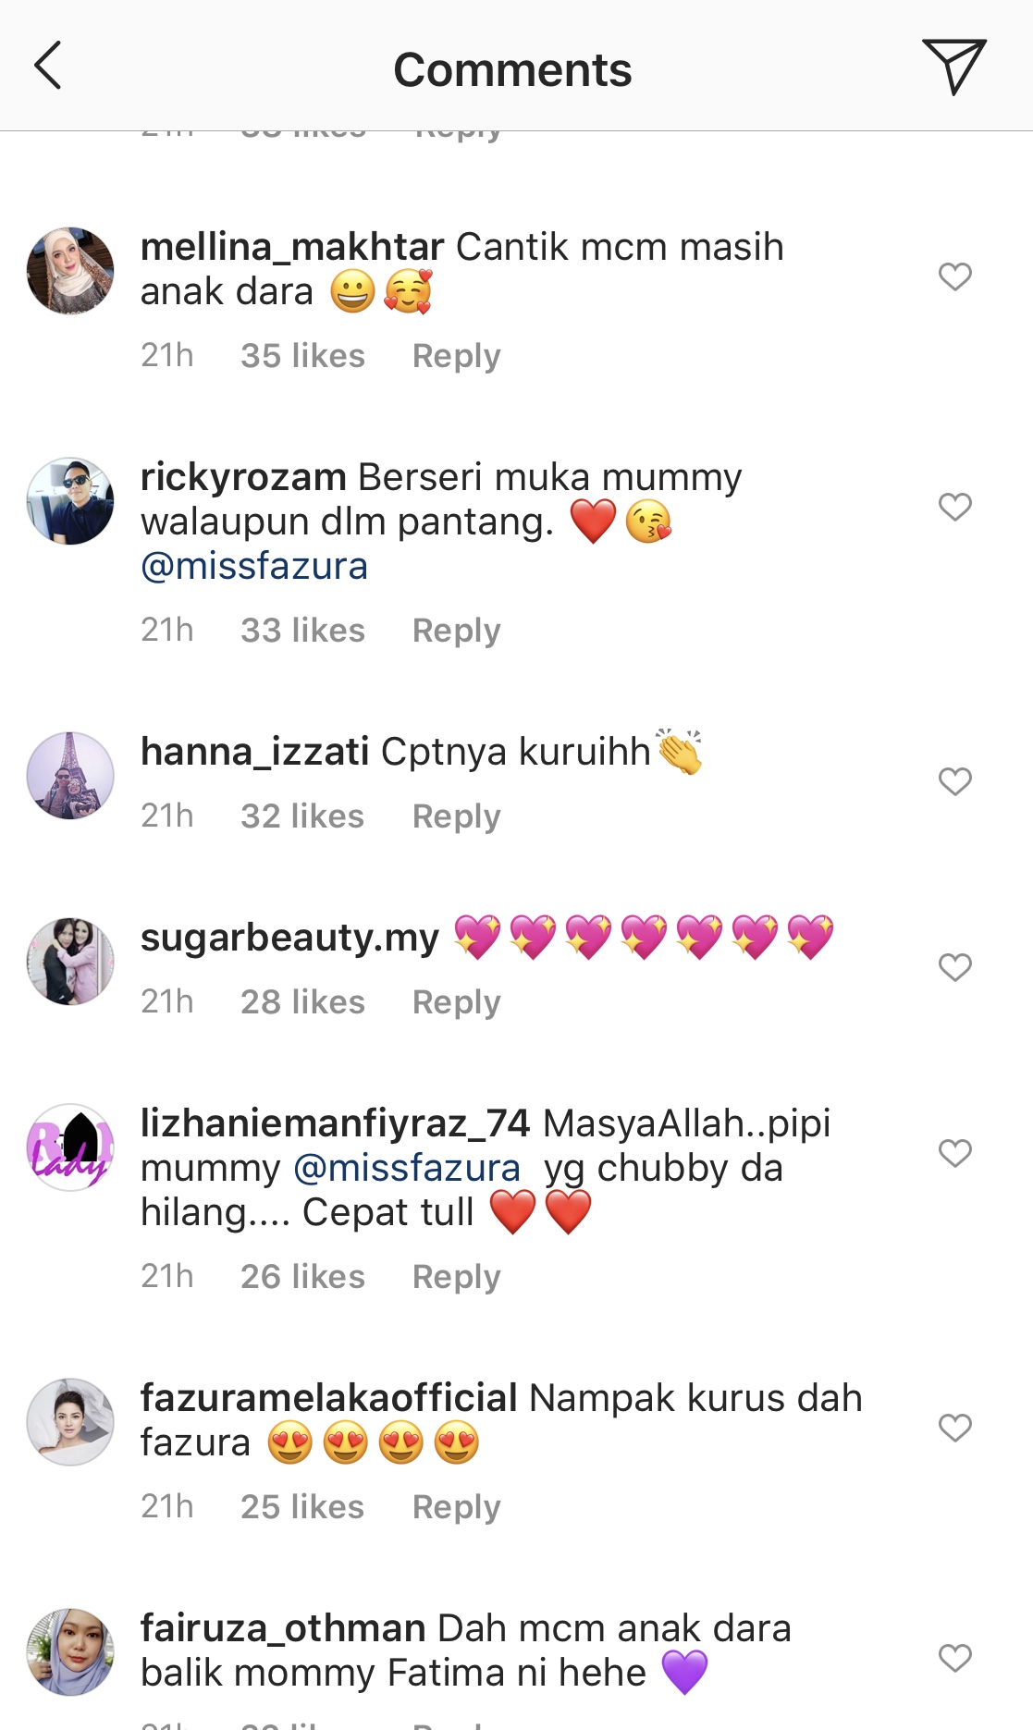View who liked: 35 likes
This screenshot has height=1730, width=1033.
coord(302,356)
